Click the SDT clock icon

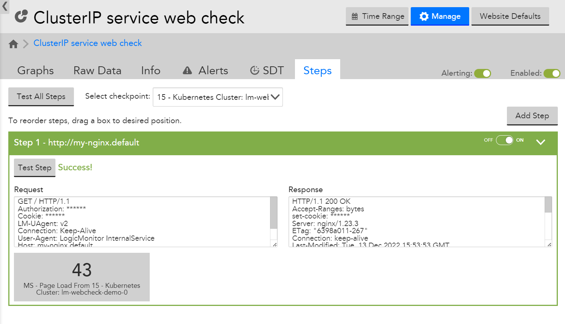pos(255,70)
